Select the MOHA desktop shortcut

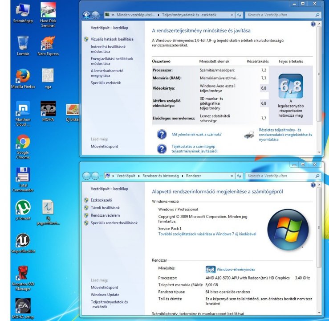(48, 111)
